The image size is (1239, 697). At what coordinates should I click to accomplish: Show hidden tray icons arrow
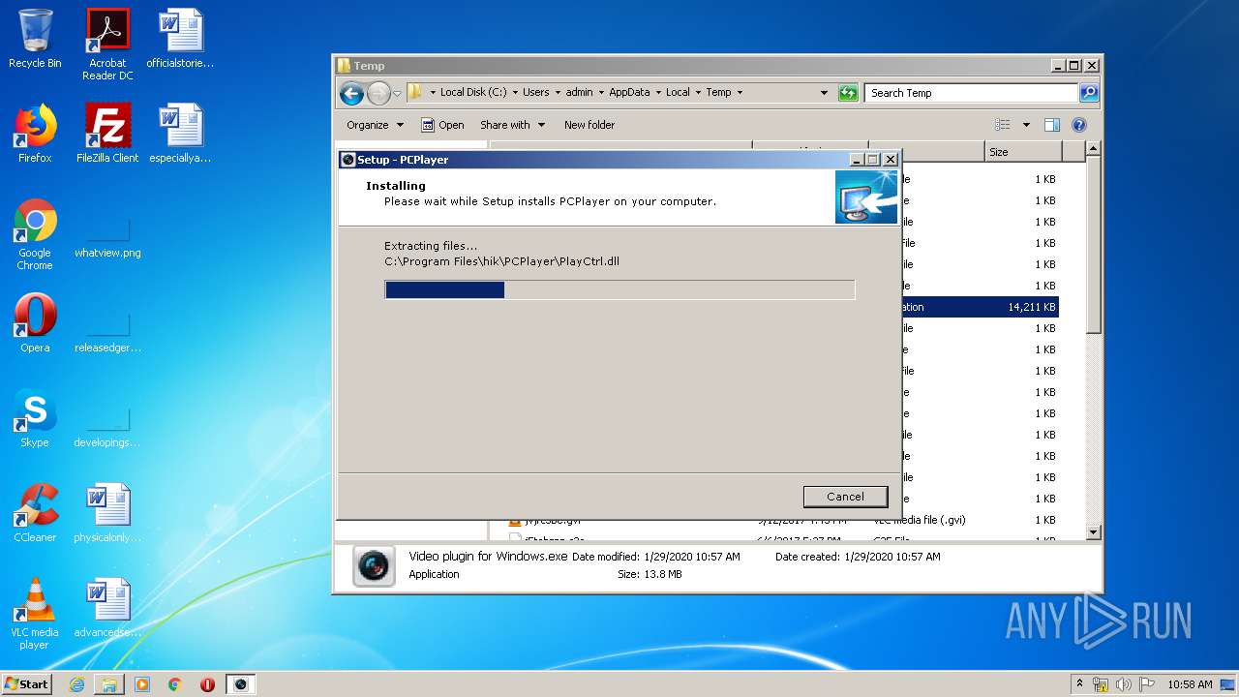[1079, 683]
